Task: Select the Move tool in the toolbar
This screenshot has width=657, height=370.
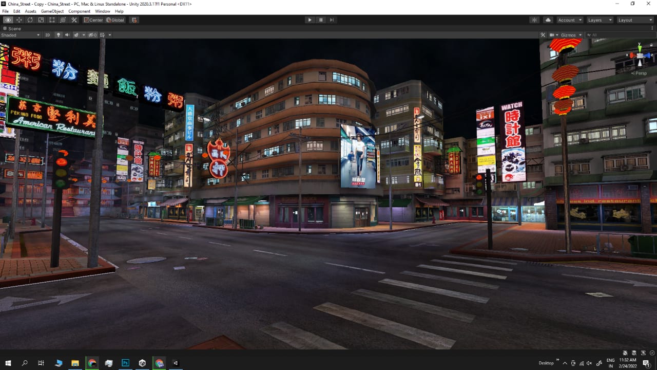Action: (19, 20)
